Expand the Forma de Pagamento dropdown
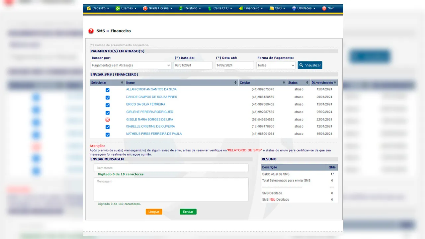Viewport: 425px width, 239px height. tap(276, 65)
